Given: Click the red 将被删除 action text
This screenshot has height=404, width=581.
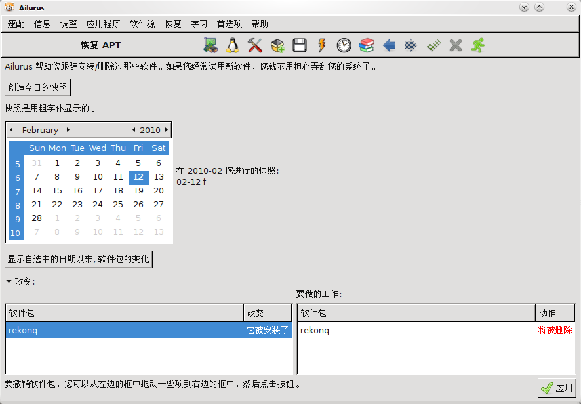Looking at the screenshot, I should pyautogui.click(x=555, y=331).
